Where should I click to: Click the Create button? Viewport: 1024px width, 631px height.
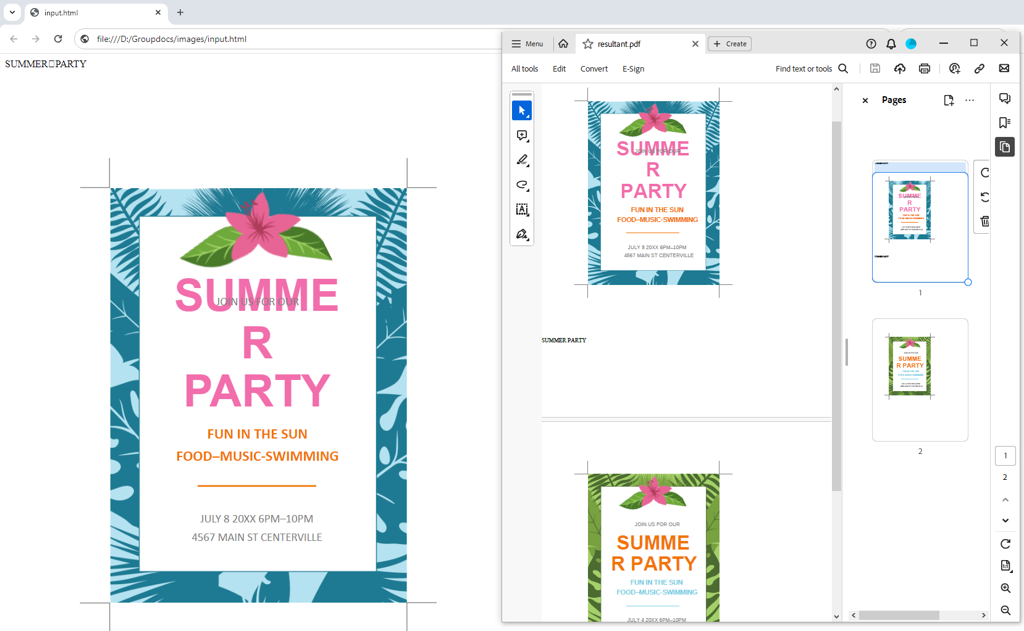[729, 44]
